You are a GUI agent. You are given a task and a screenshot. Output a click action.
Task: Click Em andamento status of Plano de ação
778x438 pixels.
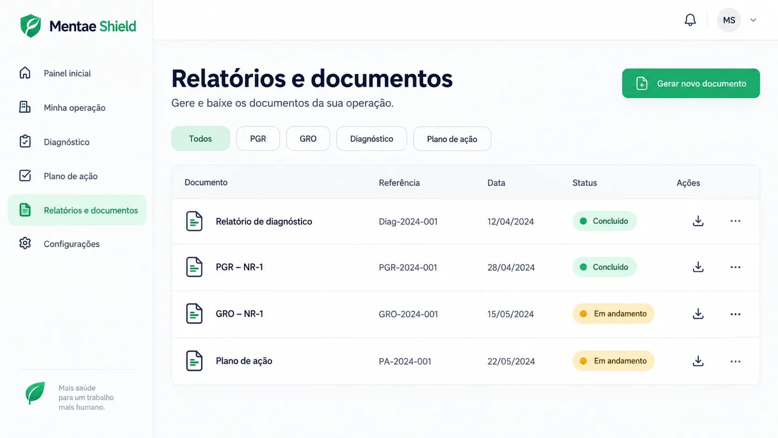[x=613, y=361]
